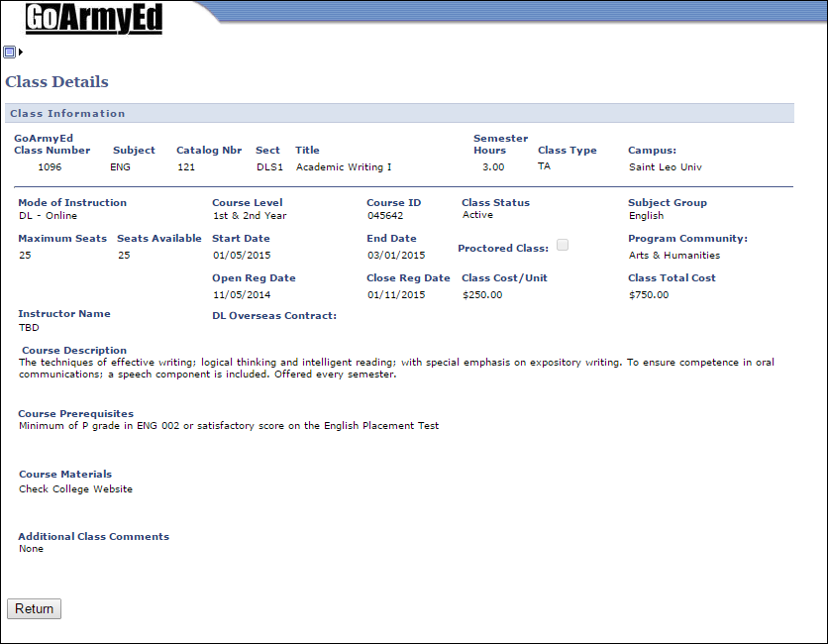Click the Return button
The image size is (828, 644).
(x=35, y=608)
